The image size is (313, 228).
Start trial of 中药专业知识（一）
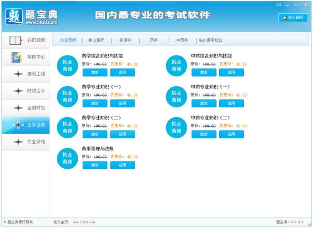232,104
